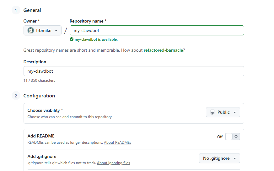Screen dimensions: 274x171
Task: Open the About ignoring files link
Action: (x=113, y=163)
